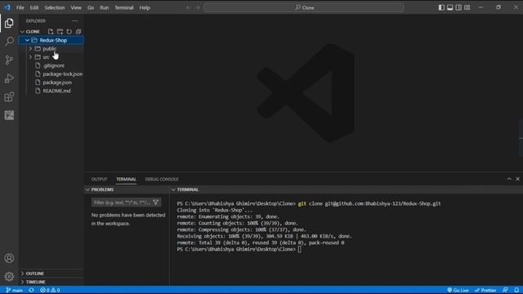Open the Help menu
523x294 pixels.
tap(145, 7)
